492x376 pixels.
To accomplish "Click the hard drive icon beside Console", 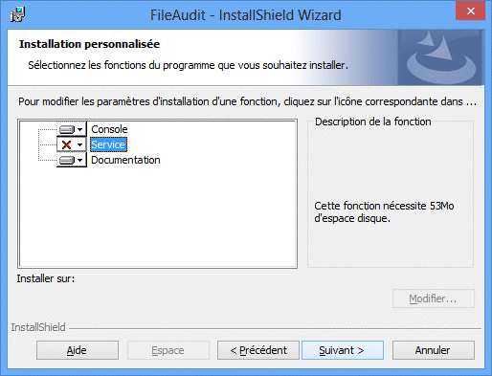I will pyautogui.click(x=67, y=129).
